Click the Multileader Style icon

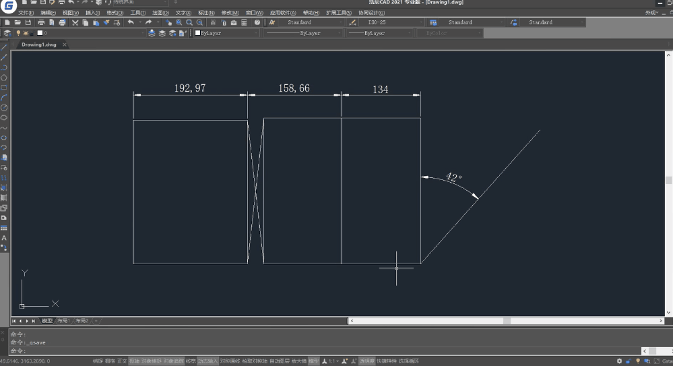point(513,22)
